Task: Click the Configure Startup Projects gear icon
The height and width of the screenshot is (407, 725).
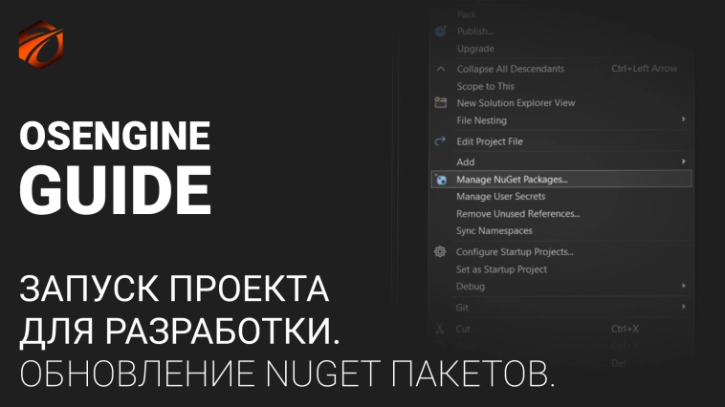Action: pyautogui.click(x=440, y=252)
